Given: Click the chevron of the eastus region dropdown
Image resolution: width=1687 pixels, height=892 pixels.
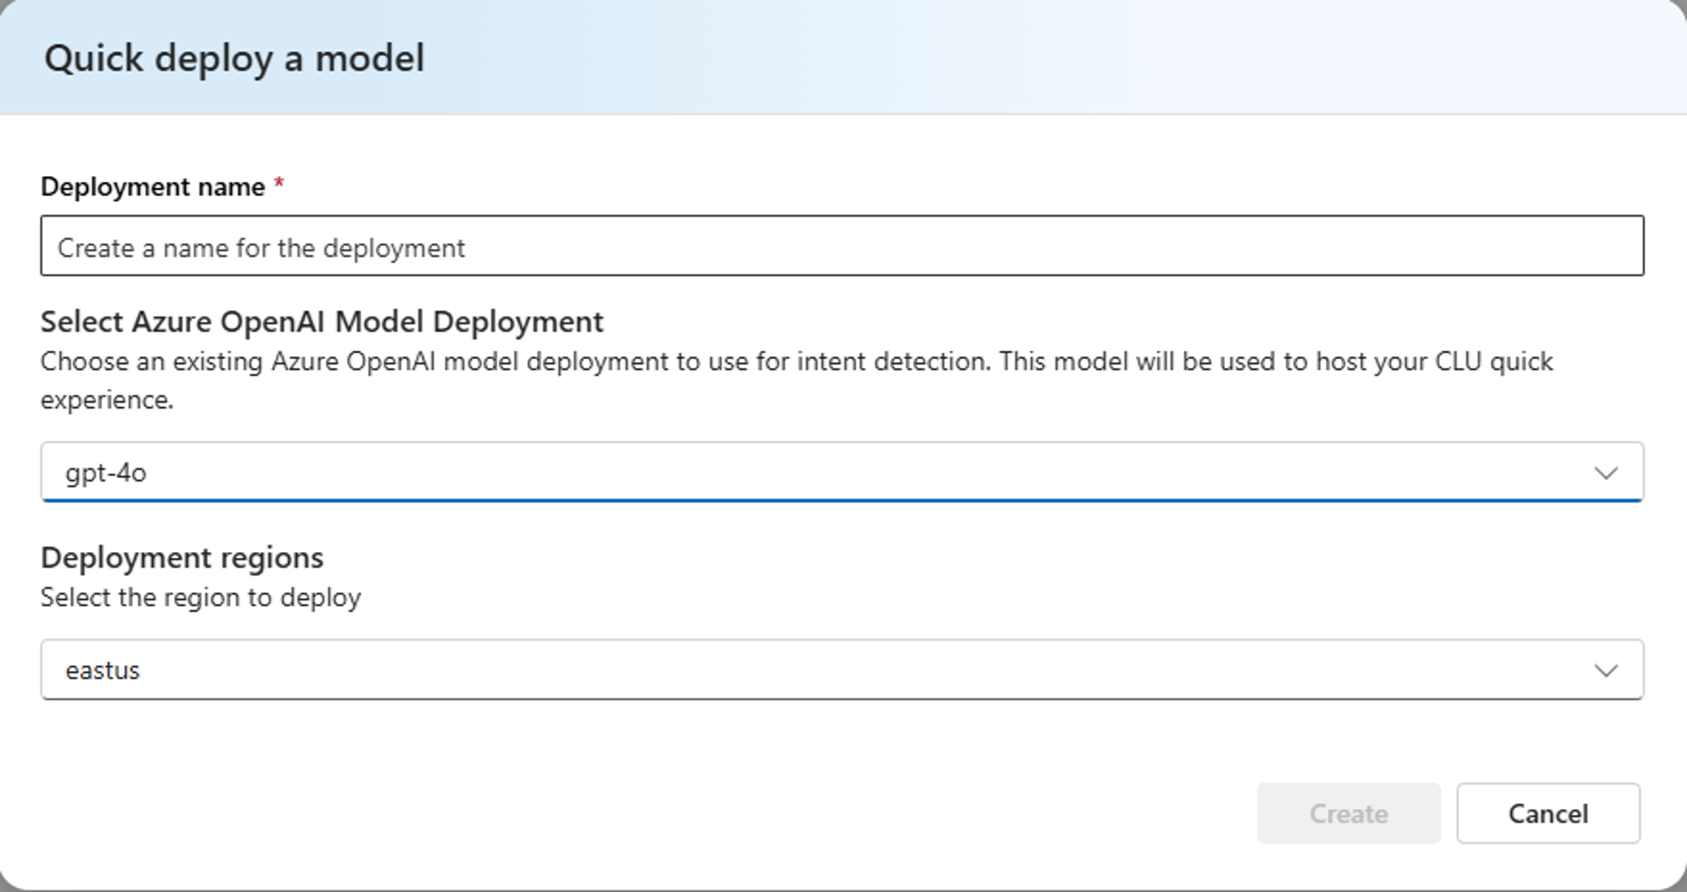Looking at the screenshot, I should (1606, 671).
